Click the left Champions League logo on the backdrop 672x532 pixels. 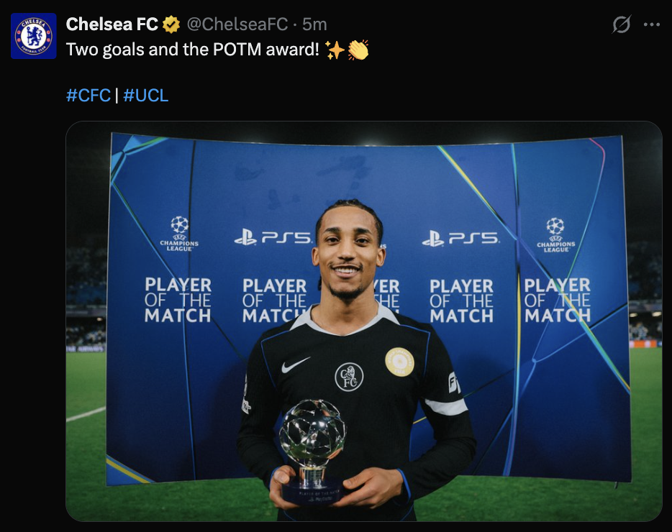179,234
